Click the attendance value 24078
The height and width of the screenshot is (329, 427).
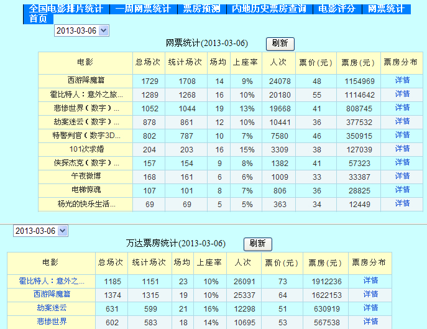[x=280, y=81]
